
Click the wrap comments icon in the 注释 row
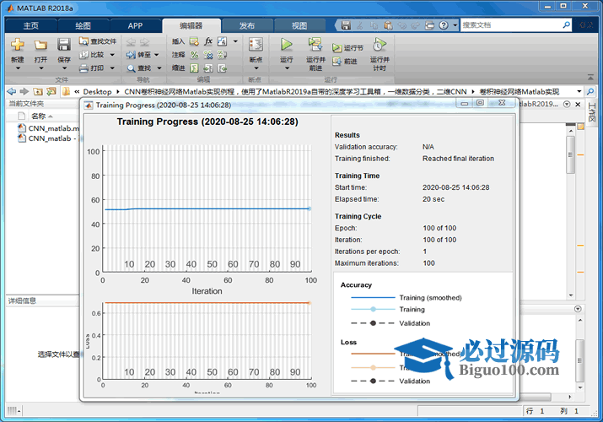[x=223, y=55]
